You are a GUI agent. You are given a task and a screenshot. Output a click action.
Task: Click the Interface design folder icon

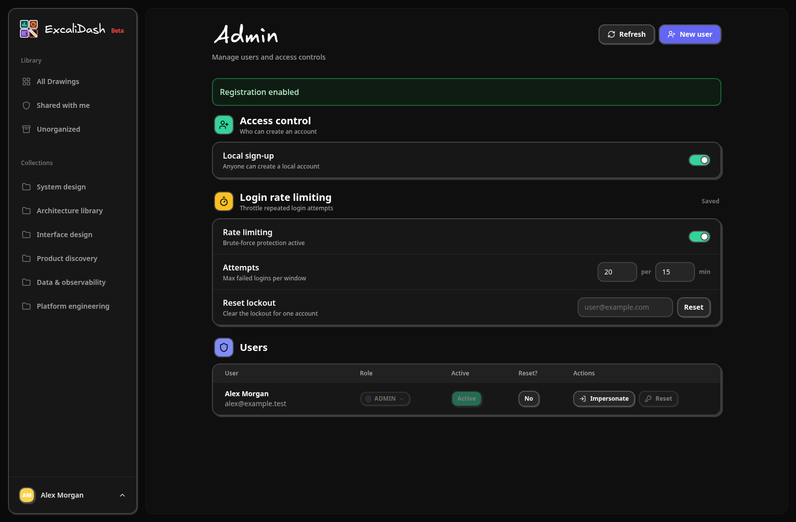click(x=26, y=235)
